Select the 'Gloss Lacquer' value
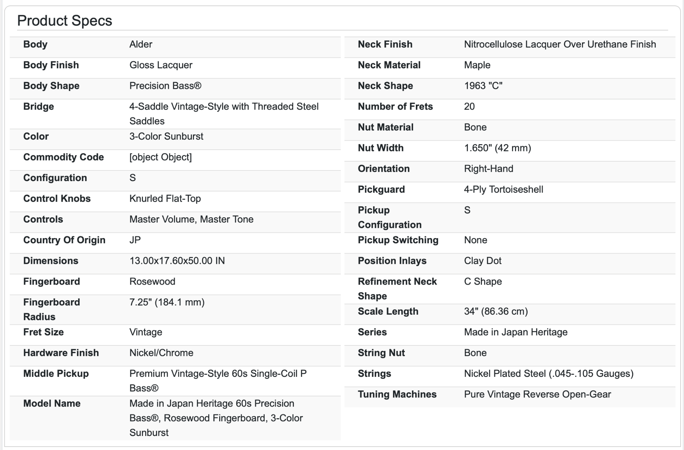 click(161, 65)
